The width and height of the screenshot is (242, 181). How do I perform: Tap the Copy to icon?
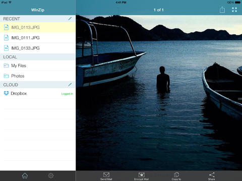click(x=176, y=174)
